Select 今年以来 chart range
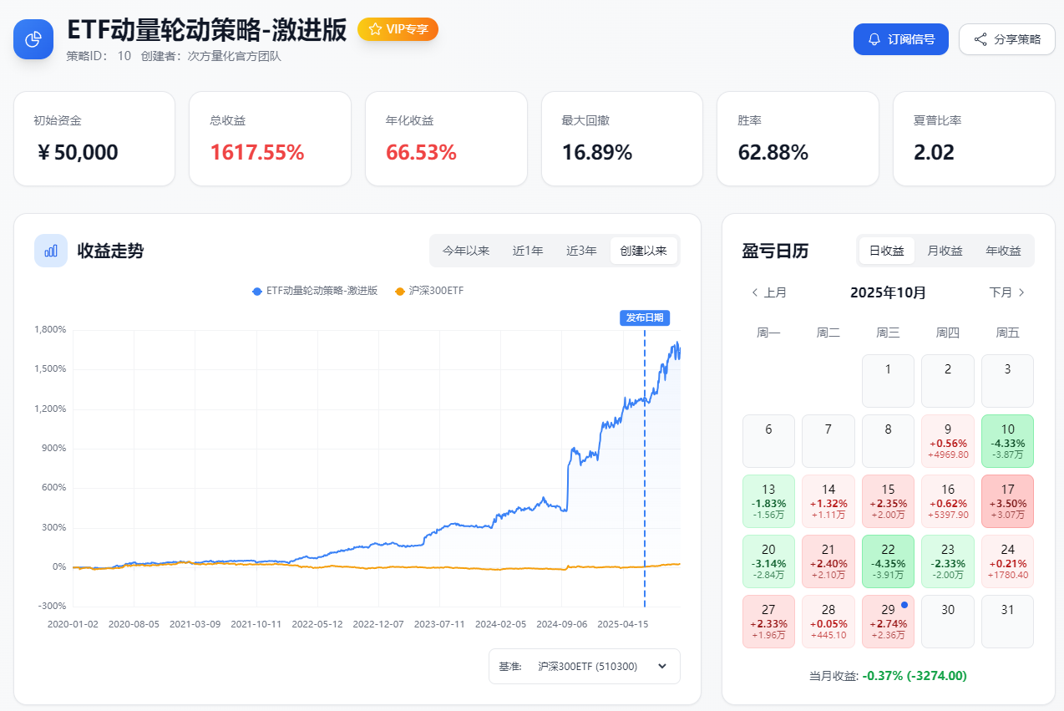1064x711 pixels. (x=466, y=251)
